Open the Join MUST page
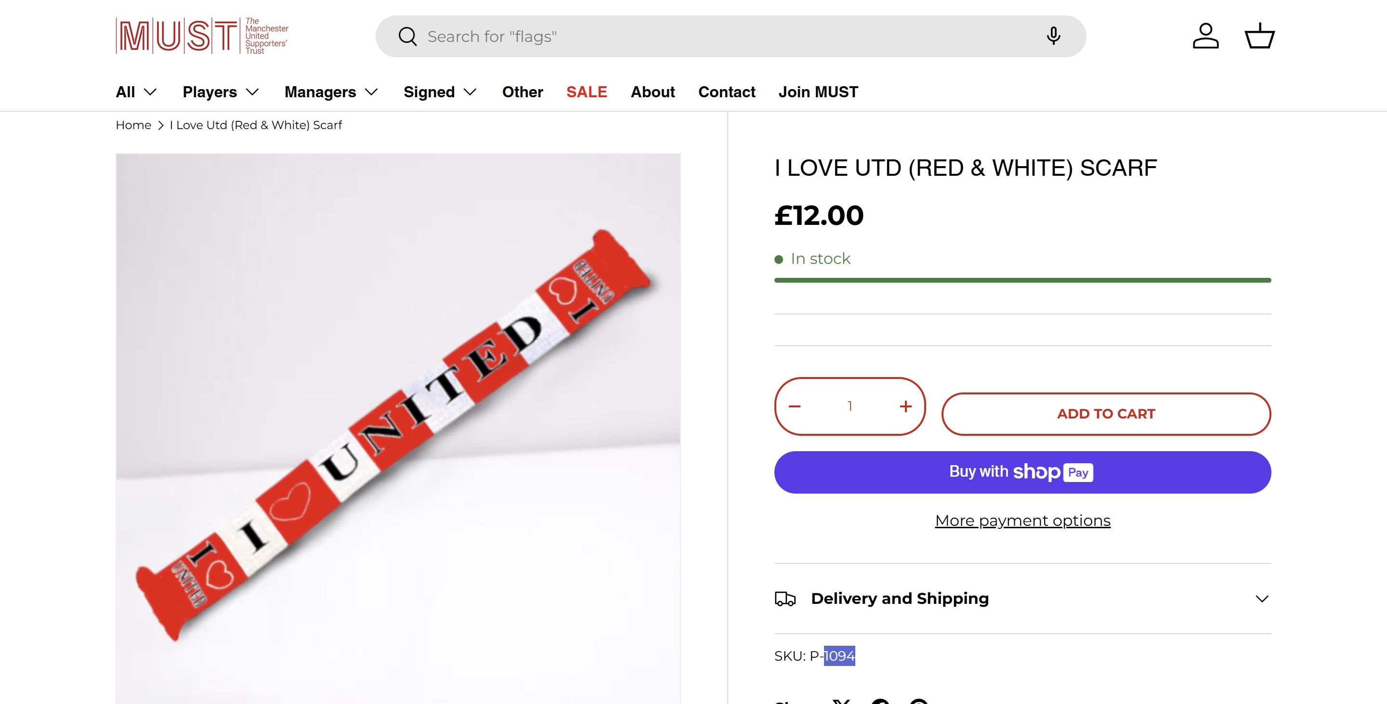The width and height of the screenshot is (1387, 704). point(818,92)
